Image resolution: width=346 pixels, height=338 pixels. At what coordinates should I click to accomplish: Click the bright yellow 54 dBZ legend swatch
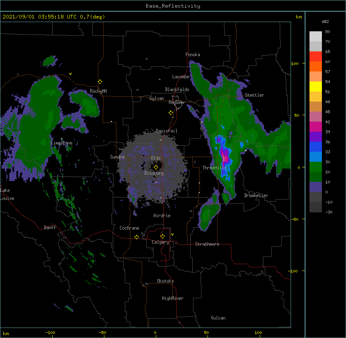tap(315, 86)
